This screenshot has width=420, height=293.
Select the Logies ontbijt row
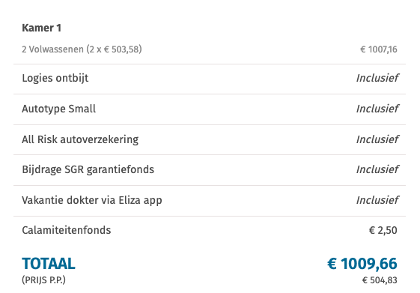(210, 79)
